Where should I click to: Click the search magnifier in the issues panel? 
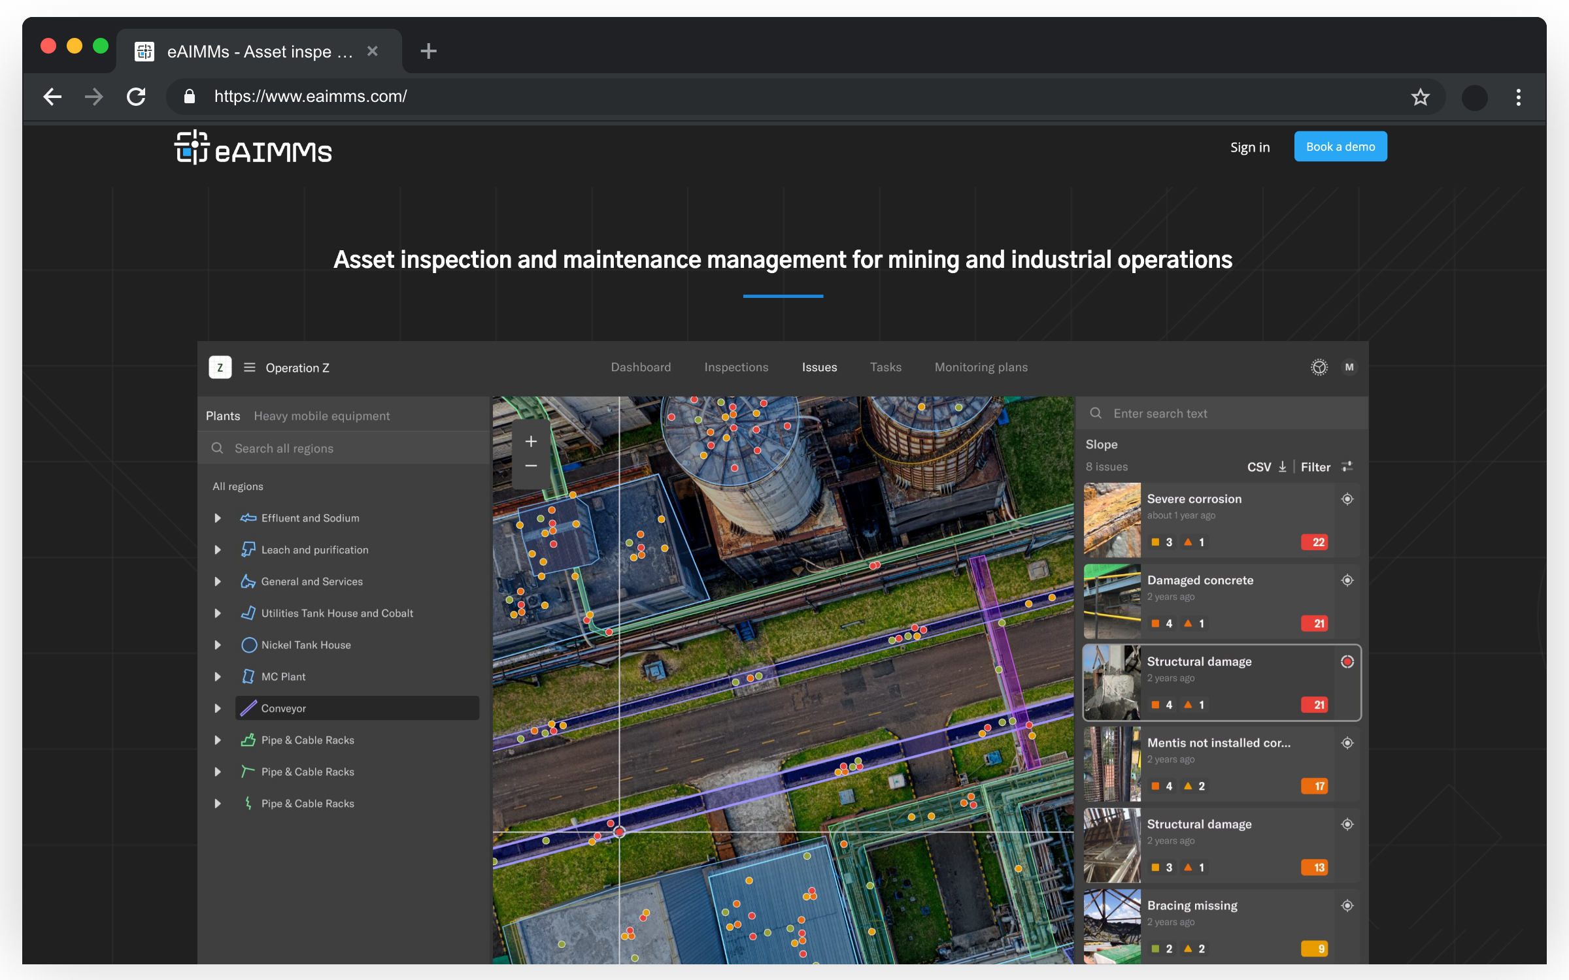pyautogui.click(x=1096, y=413)
